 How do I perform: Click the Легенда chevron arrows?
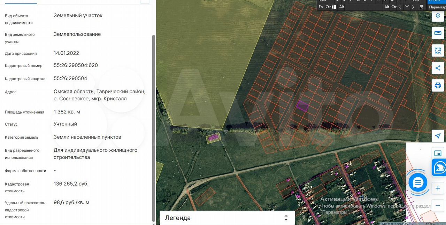tap(286, 218)
